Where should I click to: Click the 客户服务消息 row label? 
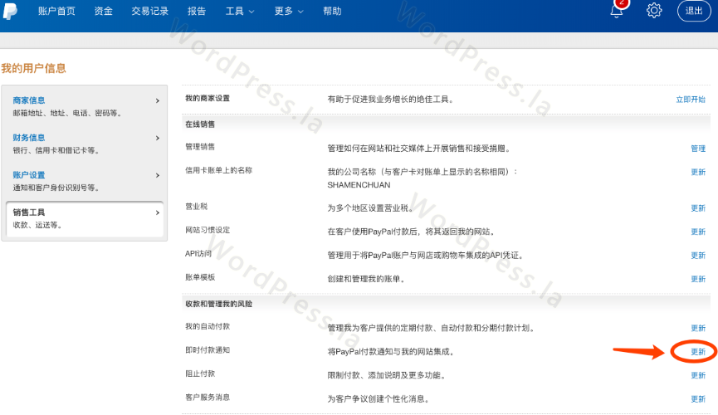(x=208, y=397)
